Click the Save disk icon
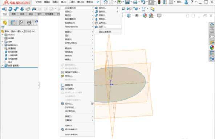 tap(127, 2)
